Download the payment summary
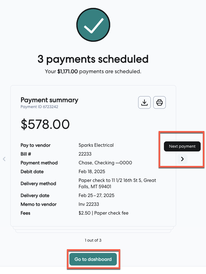Viewport: 206px width, 274px height. pos(144,102)
